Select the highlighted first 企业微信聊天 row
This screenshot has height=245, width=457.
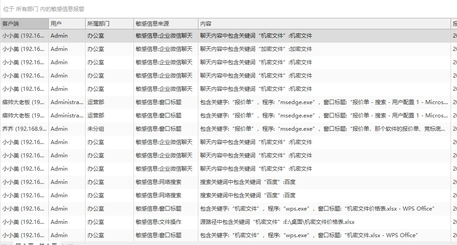pyautogui.click(x=228, y=36)
